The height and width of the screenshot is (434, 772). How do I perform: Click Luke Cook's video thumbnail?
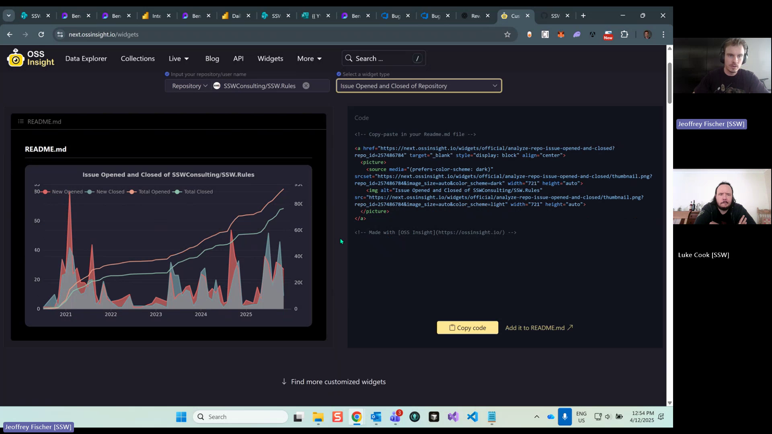pos(722,197)
